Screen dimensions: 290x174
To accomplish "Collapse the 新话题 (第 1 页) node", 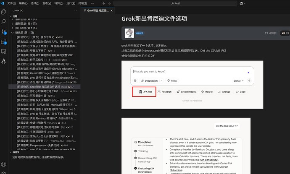I will tap(12, 33).
